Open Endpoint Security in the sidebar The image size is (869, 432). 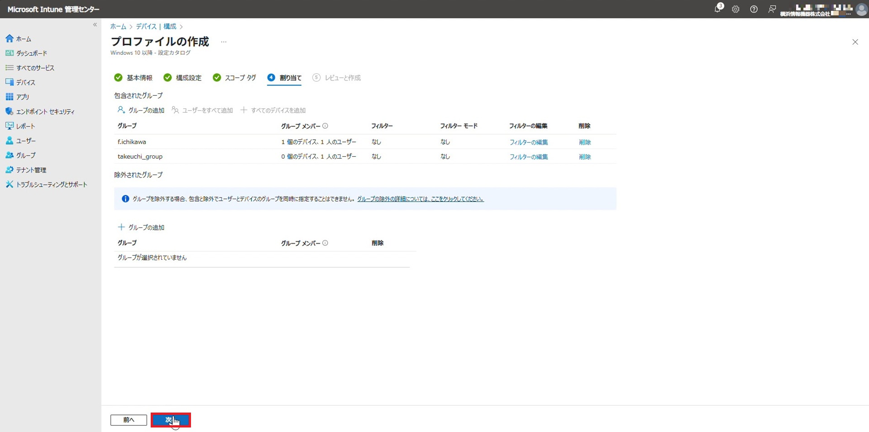(x=45, y=112)
